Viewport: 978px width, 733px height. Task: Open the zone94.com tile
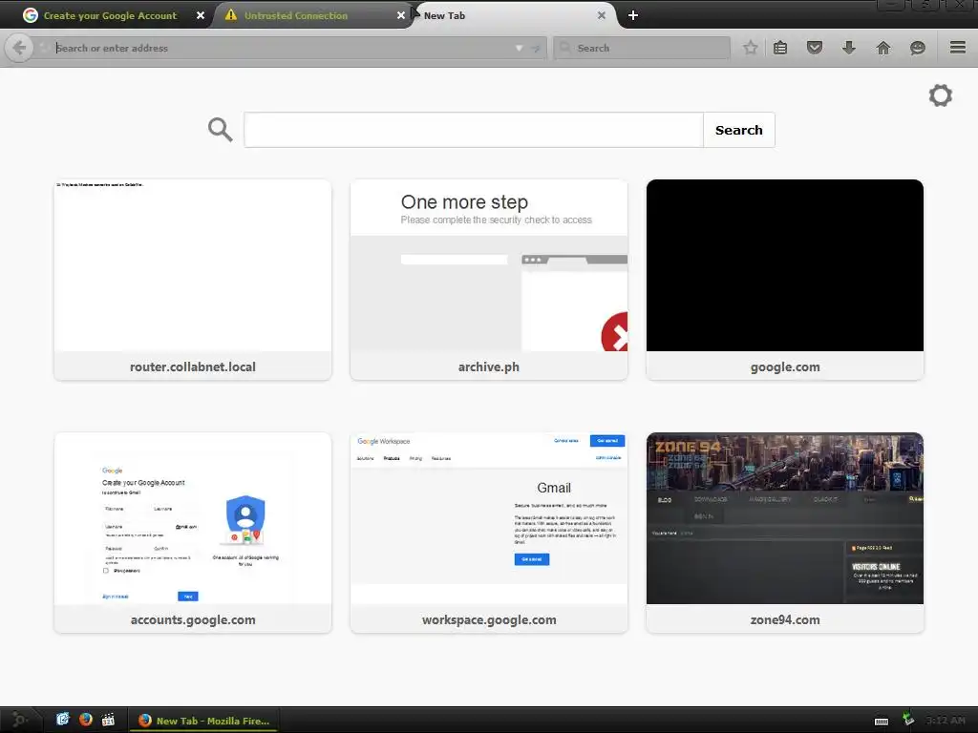click(785, 533)
